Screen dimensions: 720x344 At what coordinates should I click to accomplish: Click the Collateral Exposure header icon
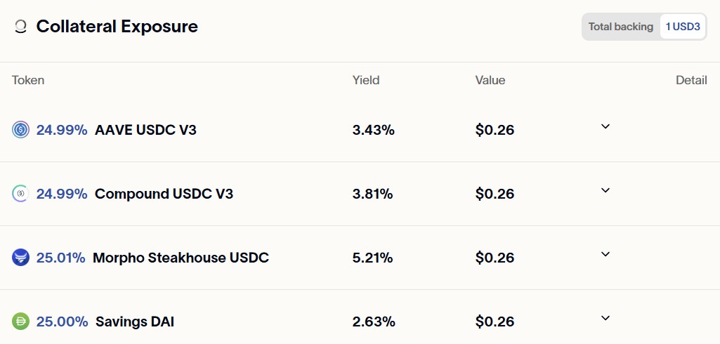[x=20, y=27]
